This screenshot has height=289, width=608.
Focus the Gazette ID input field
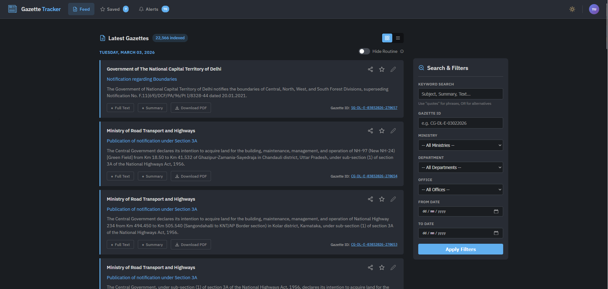pos(461,123)
